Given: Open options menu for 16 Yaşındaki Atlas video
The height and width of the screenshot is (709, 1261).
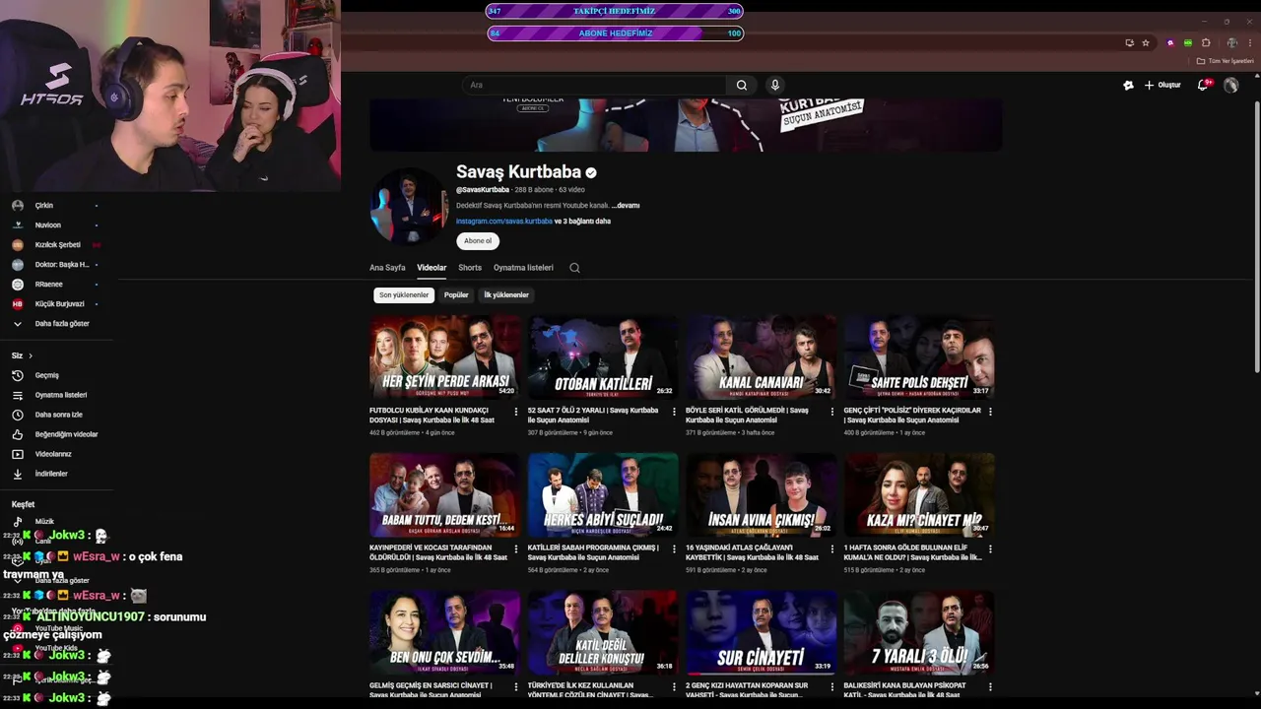Looking at the screenshot, I should pos(831,548).
